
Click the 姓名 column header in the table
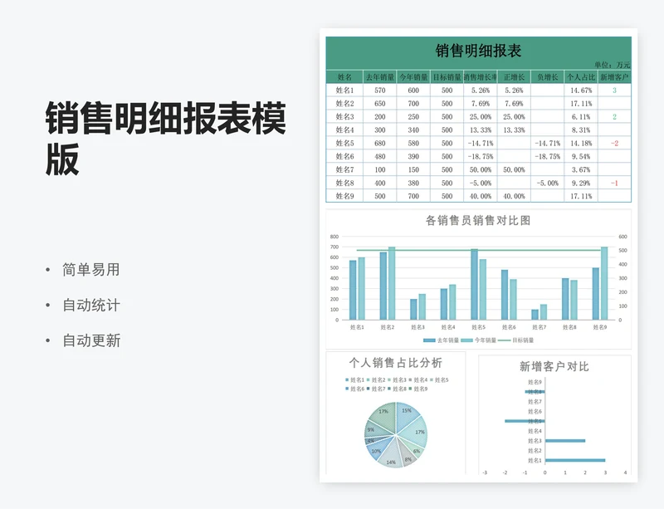pyautogui.click(x=344, y=77)
